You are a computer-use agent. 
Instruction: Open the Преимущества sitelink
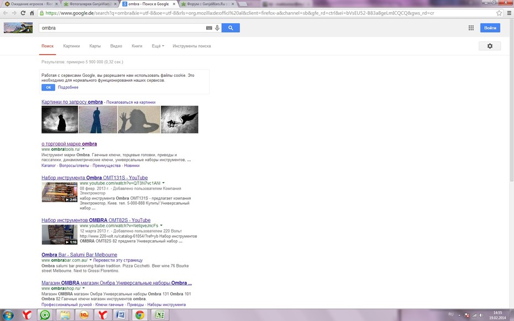(107, 165)
